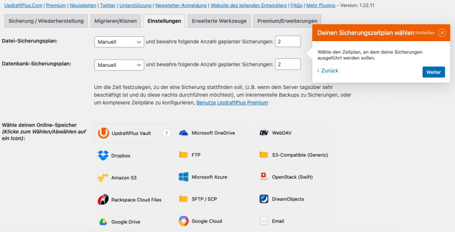The width and height of the screenshot is (455, 232).
Task: Open the Benutze UpdraftPlus Premium link
Action: pyautogui.click(x=232, y=103)
